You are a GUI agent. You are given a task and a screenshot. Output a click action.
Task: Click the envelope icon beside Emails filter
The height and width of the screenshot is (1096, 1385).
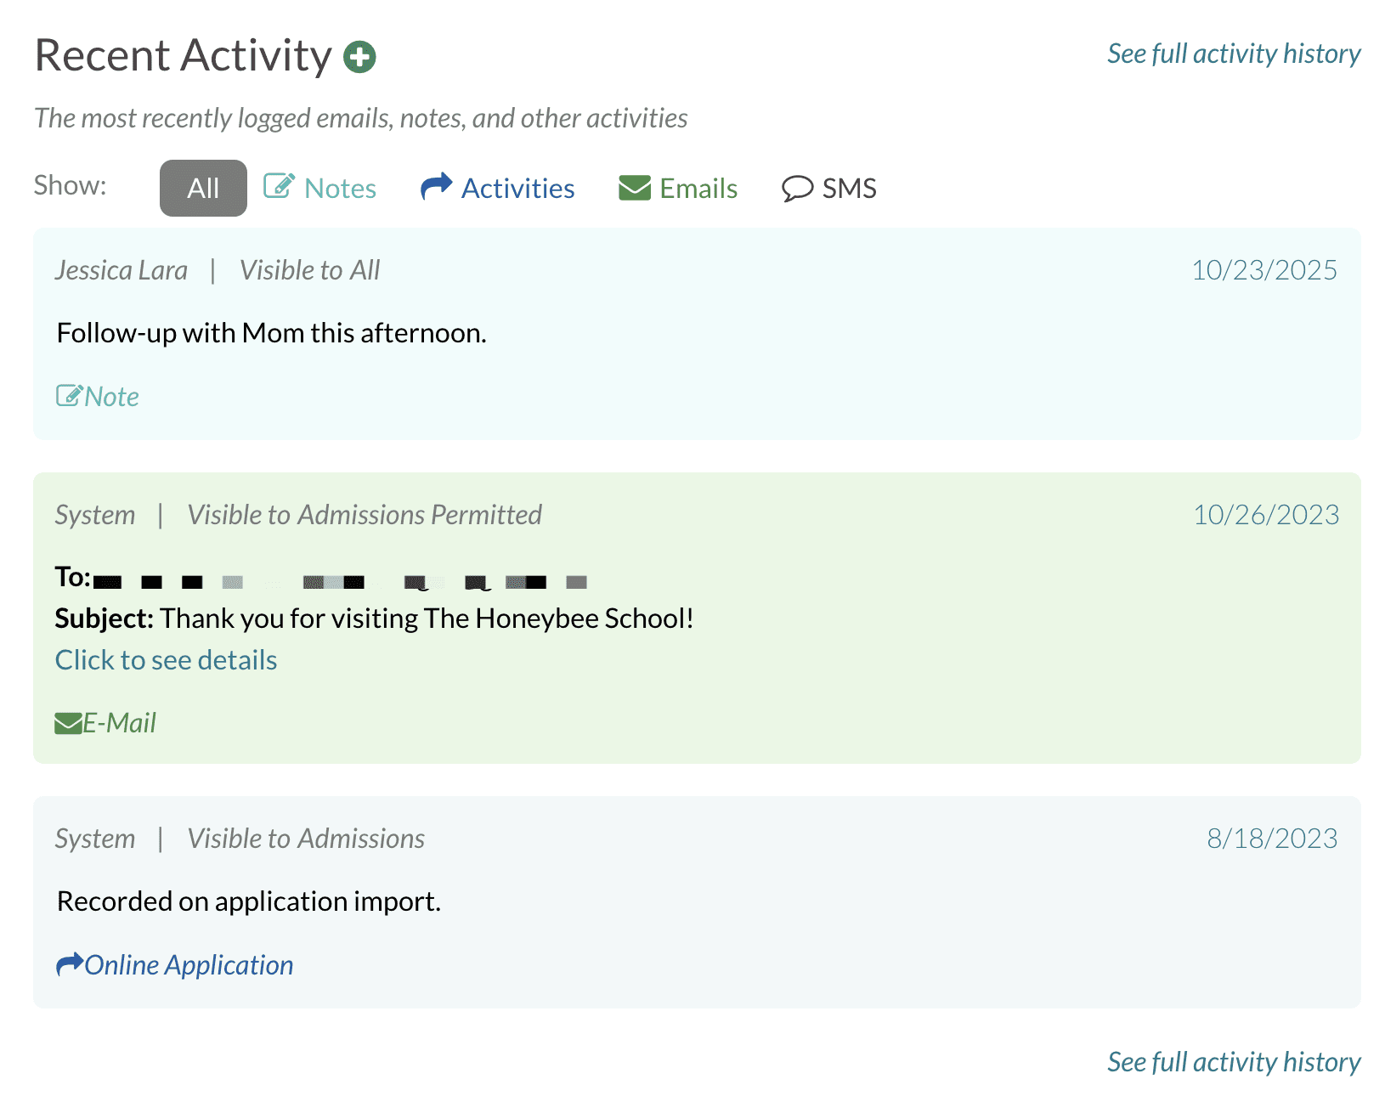tap(634, 187)
